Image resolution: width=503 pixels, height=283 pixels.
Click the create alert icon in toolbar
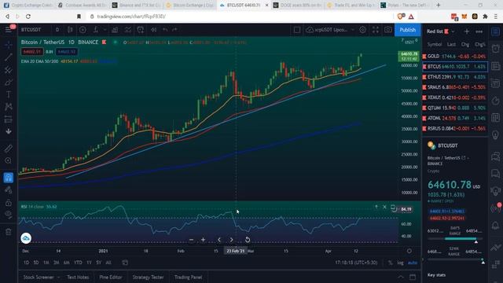click(141, 30)
